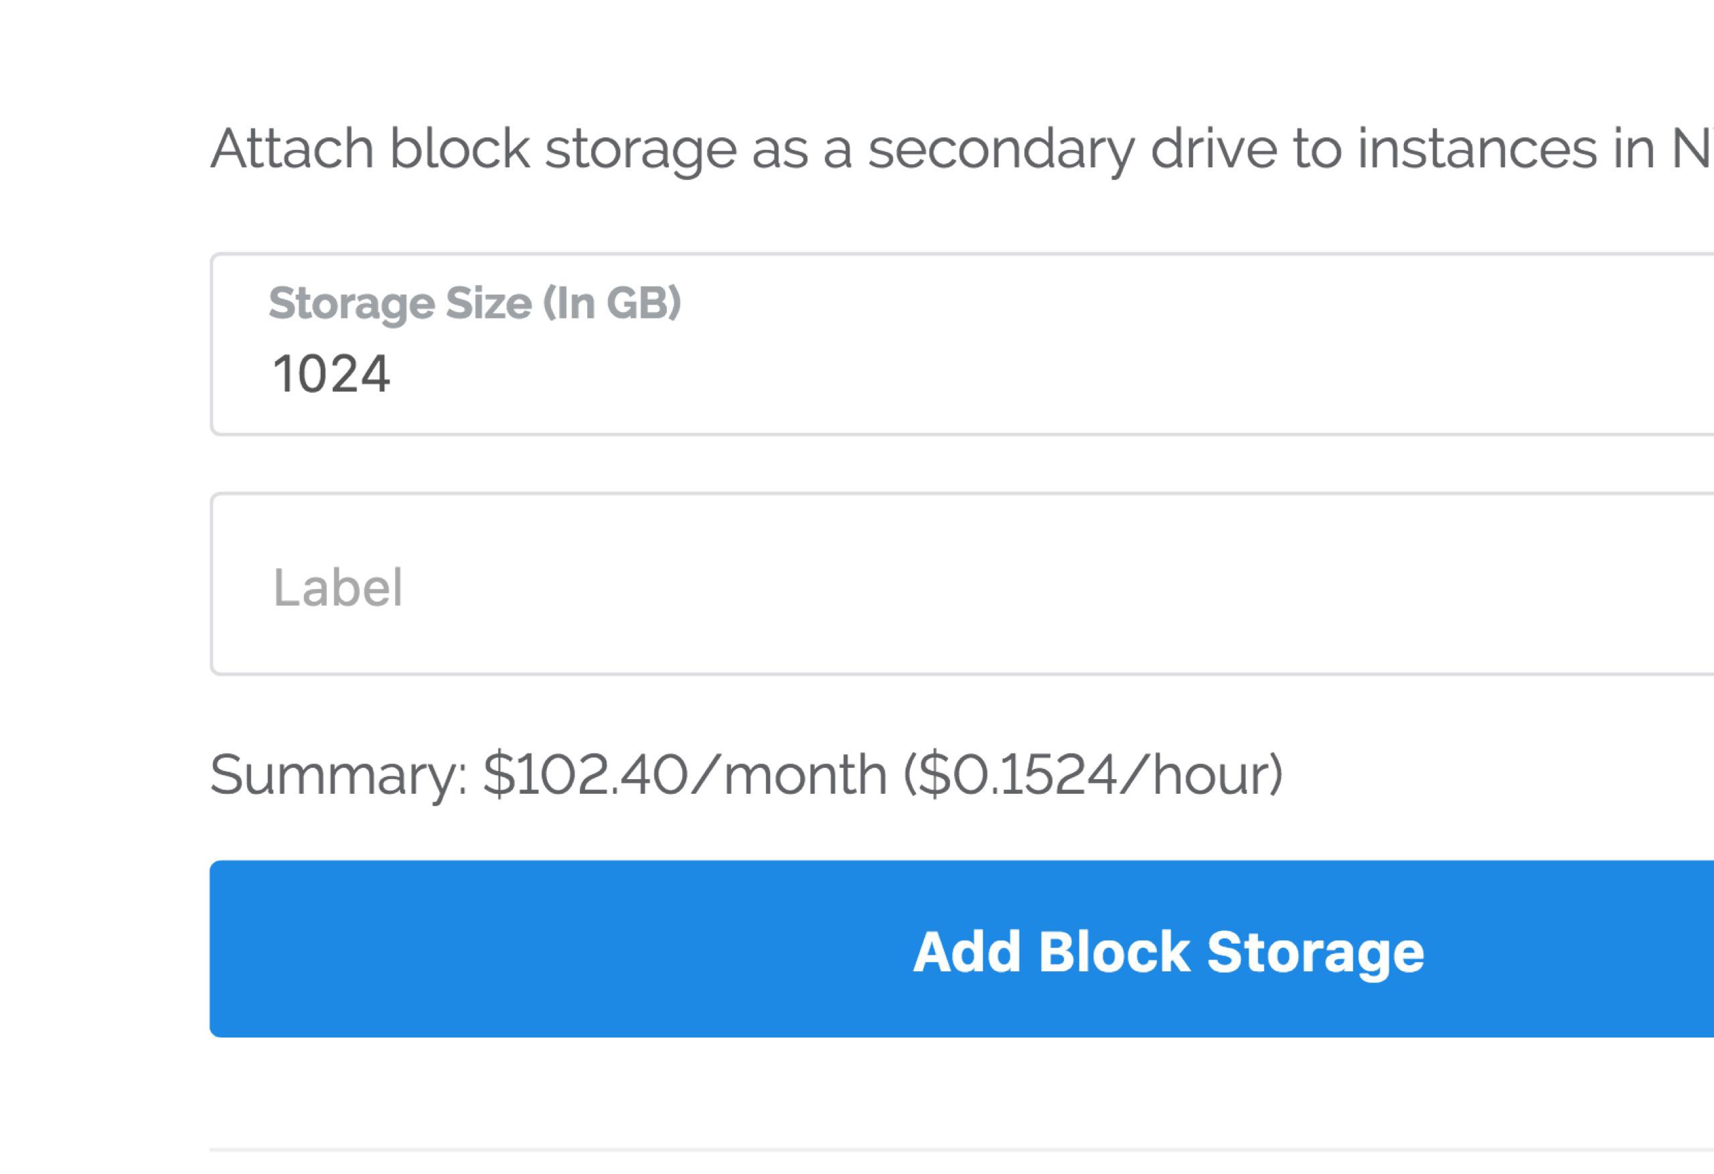Image resolution: width=1714 pixels, height=1174 pixels.
Task: Click the Summary pricing line
Action: 745,774
